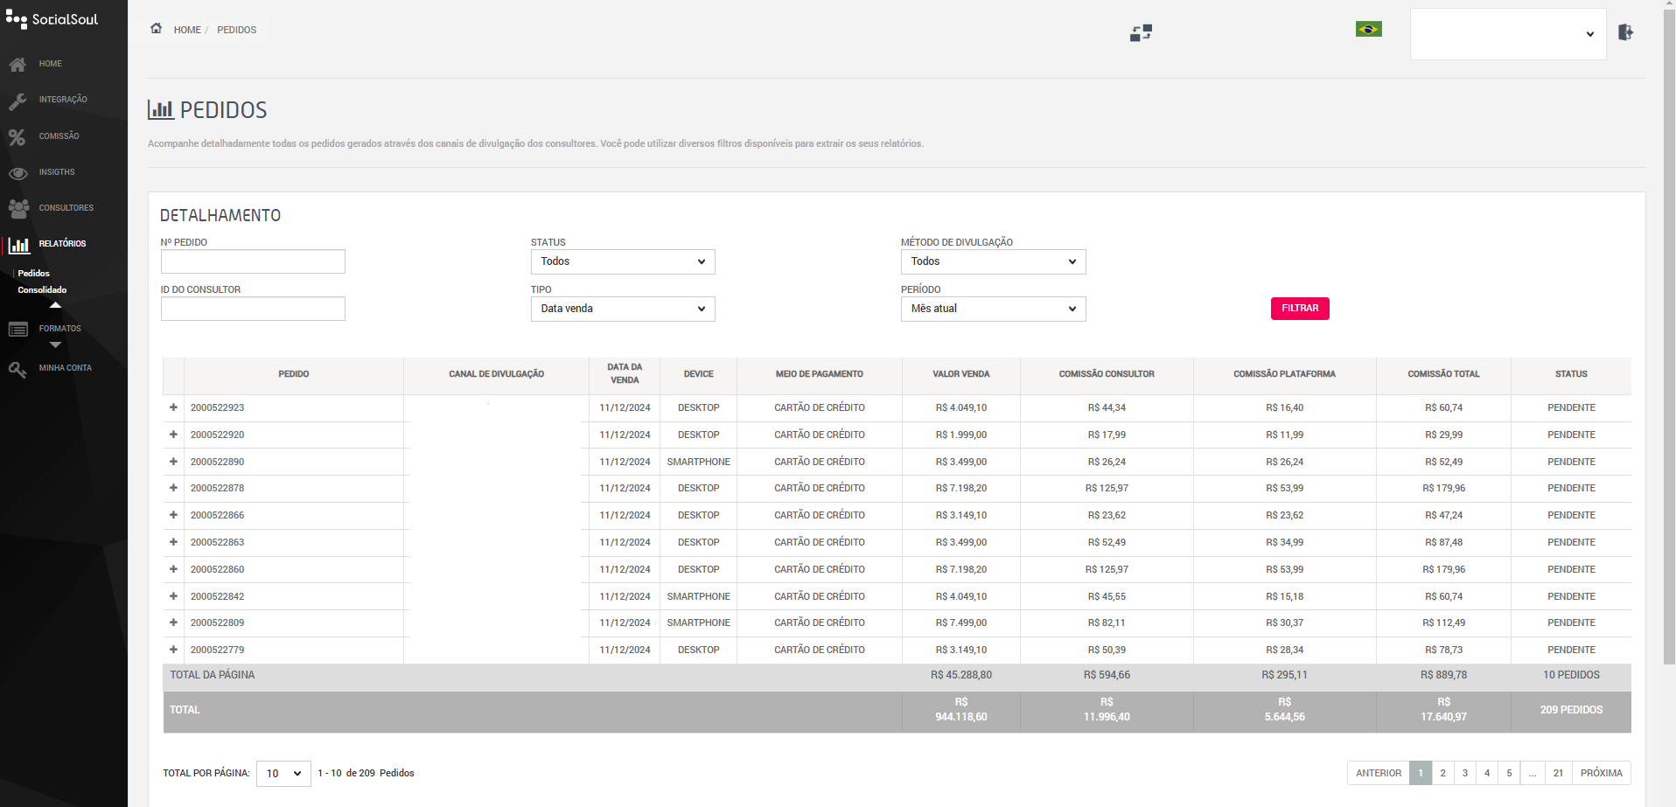Image resolution: width=1676 pixels, height=807 pixels.
Task: Go to the Próxima page
Action: point(1601,773)
